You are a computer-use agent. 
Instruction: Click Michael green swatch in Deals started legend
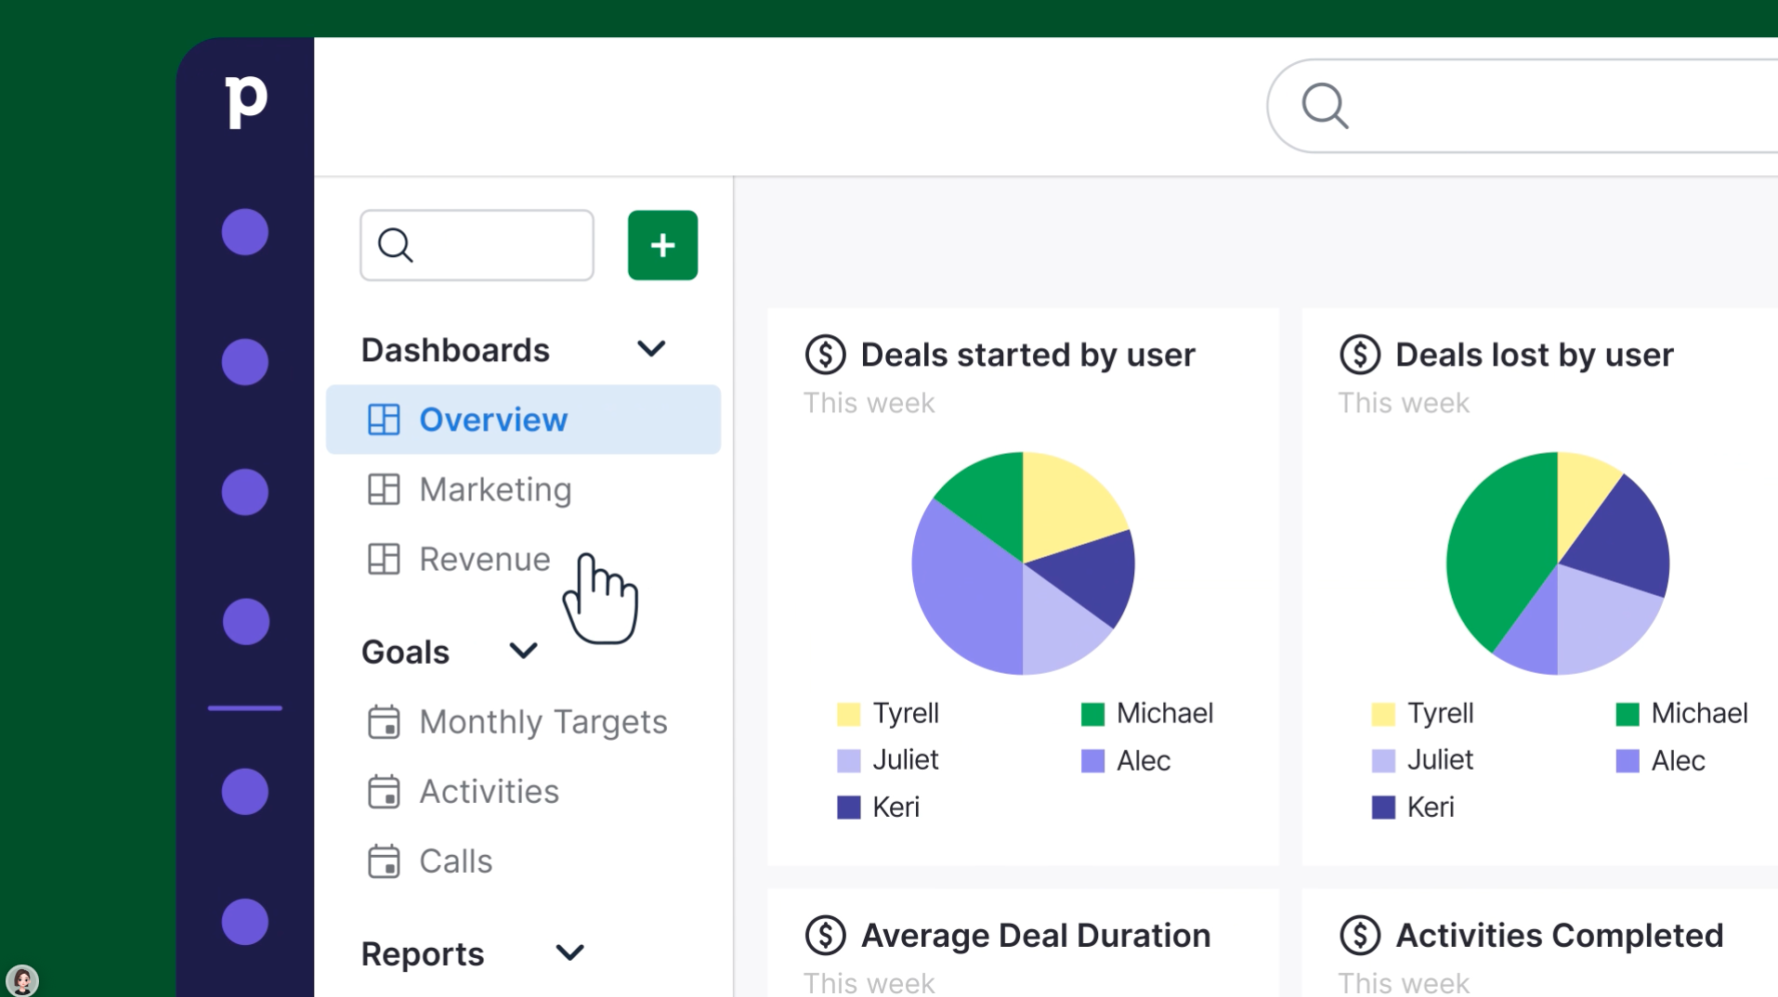(x=1092, y=714)
